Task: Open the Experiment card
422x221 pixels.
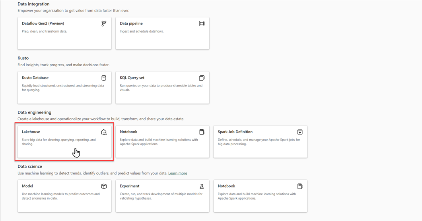Action: click(162, 196)
